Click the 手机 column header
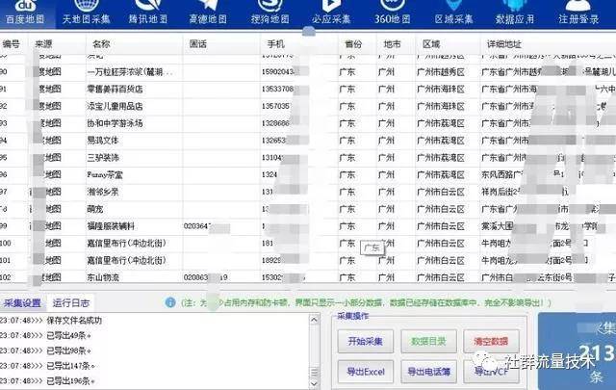 point(276,44)
